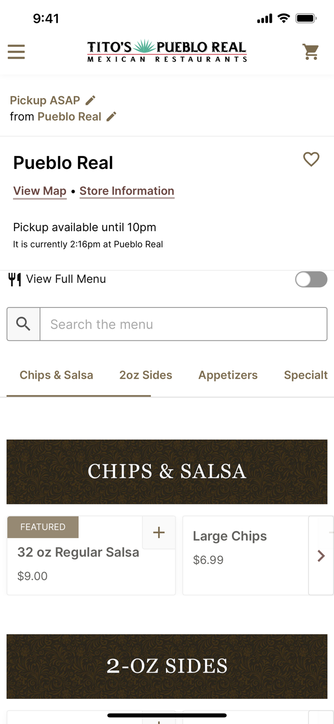The width and height of the screenshot is (334, 724).
Task: Tap the FEATURED badge on 32 oz Salsa
Action: pos(42,527)
